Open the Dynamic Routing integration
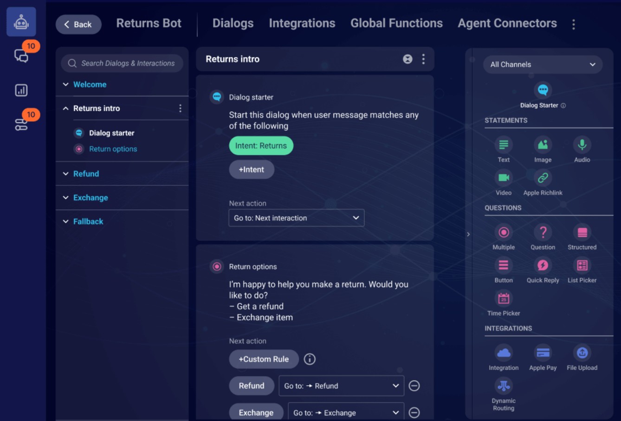Viewport: 621px width, 421px height. [504, 385]
